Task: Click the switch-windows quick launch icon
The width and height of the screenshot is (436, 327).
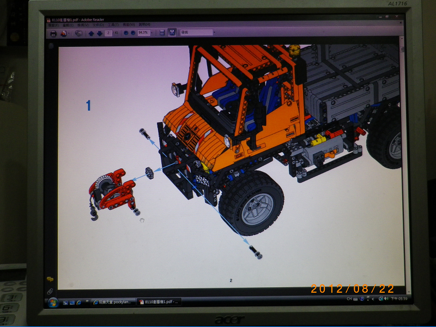Action: click(x=72, y=302)
